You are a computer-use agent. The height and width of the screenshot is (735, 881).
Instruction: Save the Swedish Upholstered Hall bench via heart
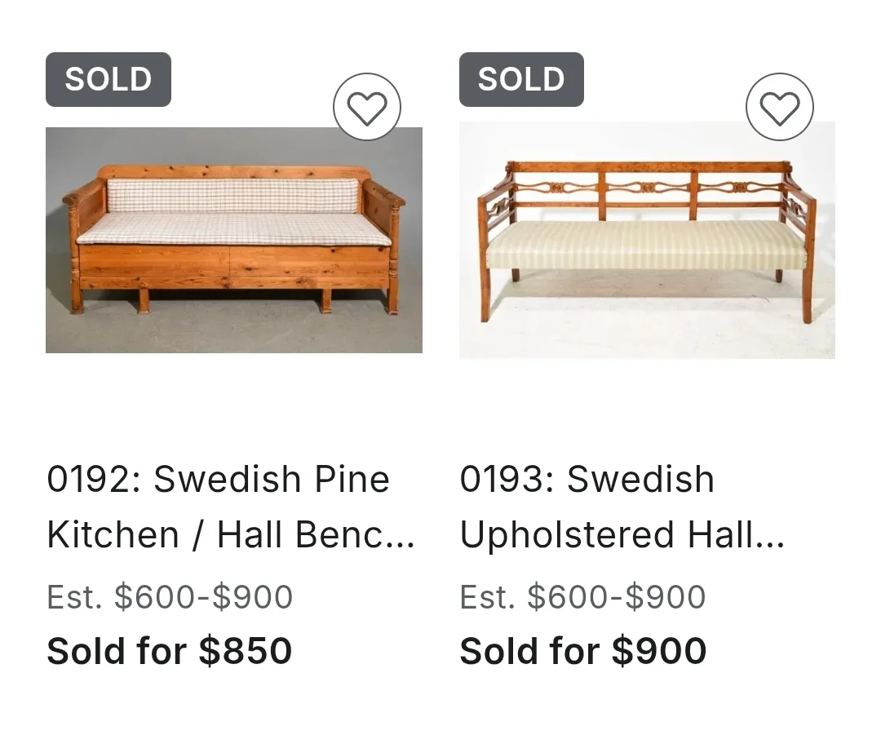pos(780,107)
